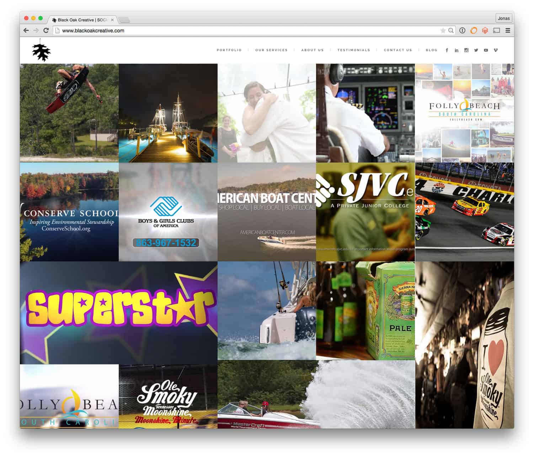Open the LinkedIn social link icon
Screen dimensions: 534x457
(456, 50)
